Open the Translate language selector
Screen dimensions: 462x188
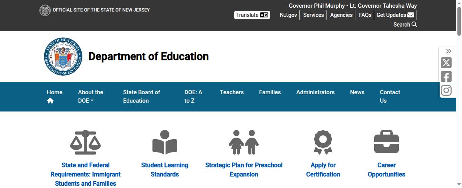tap(253, 15)
